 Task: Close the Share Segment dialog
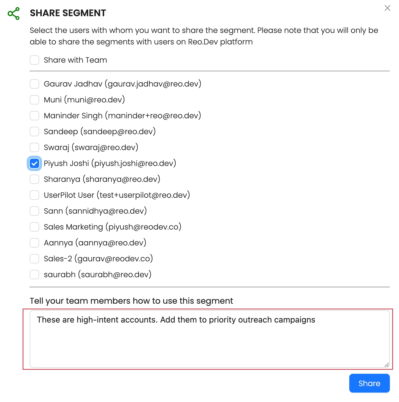387,8
